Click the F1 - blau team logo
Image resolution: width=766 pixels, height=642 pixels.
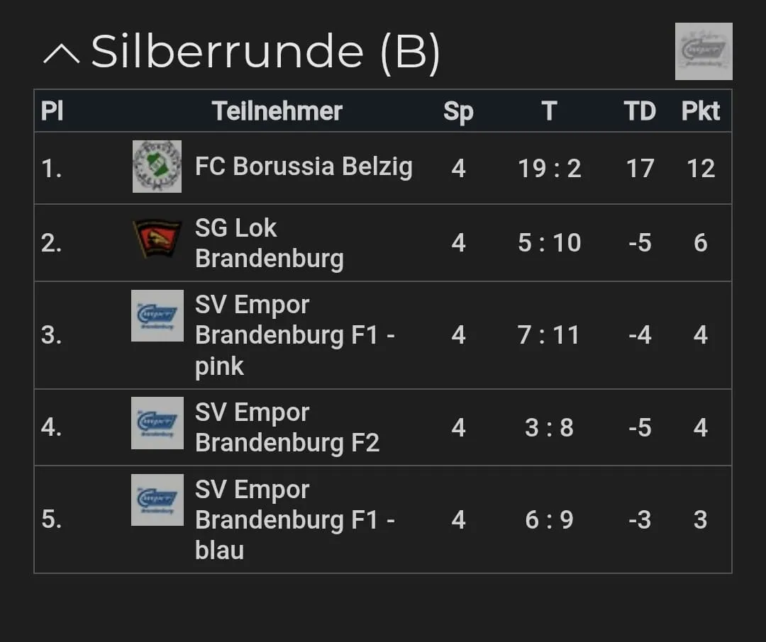point(157,500)
